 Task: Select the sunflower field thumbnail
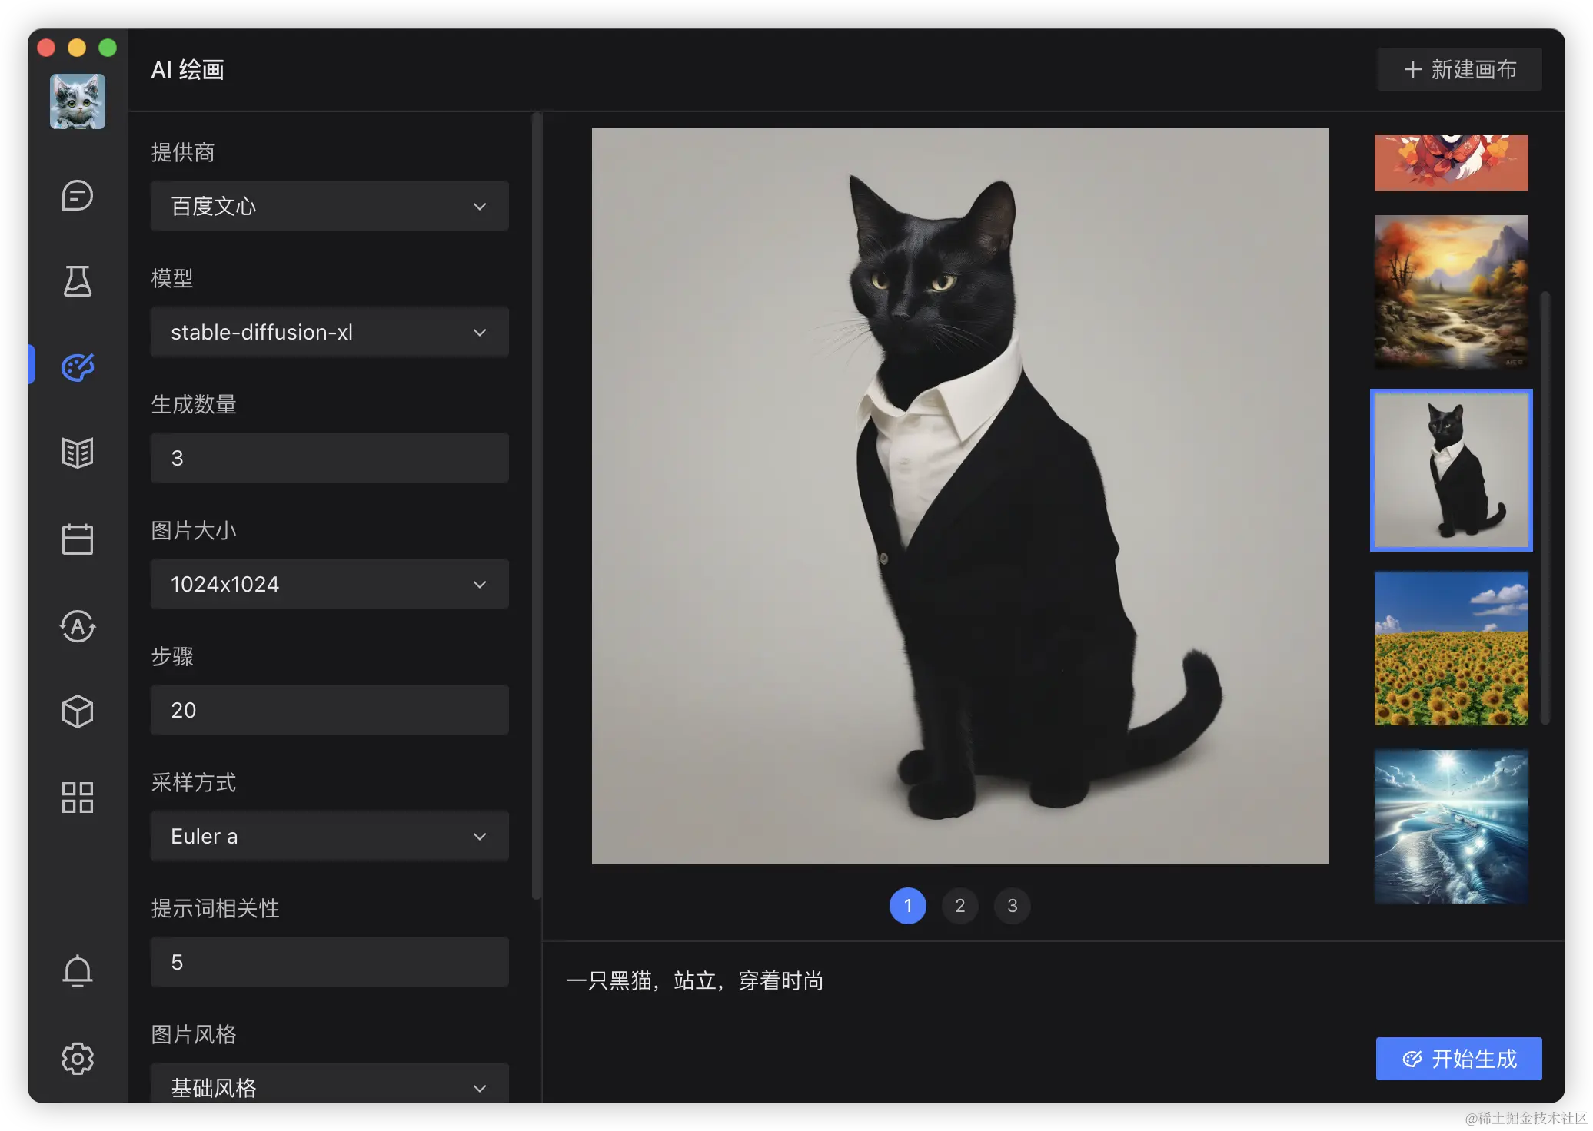[x=1451, y=648]
